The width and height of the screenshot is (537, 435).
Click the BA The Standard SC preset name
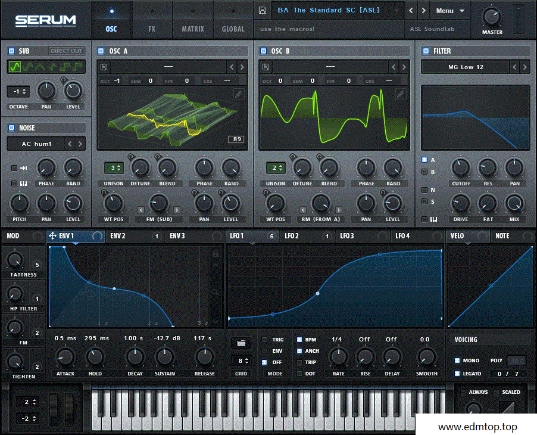(x=327, y=10)
